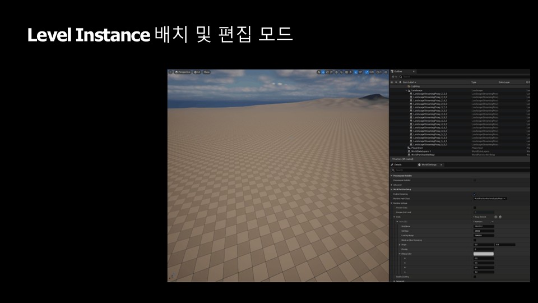The height and width of the screenshot is (303, 538).
Task: Uncheck the Enable Streaming checkbox
Action: (475, 194)
